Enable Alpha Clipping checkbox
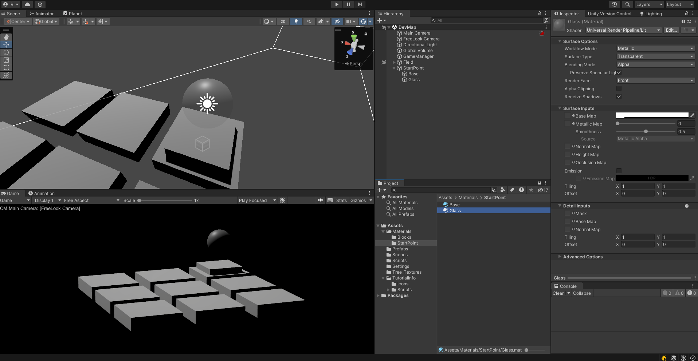Screen dimensions: 698x361 pos(619,88)
